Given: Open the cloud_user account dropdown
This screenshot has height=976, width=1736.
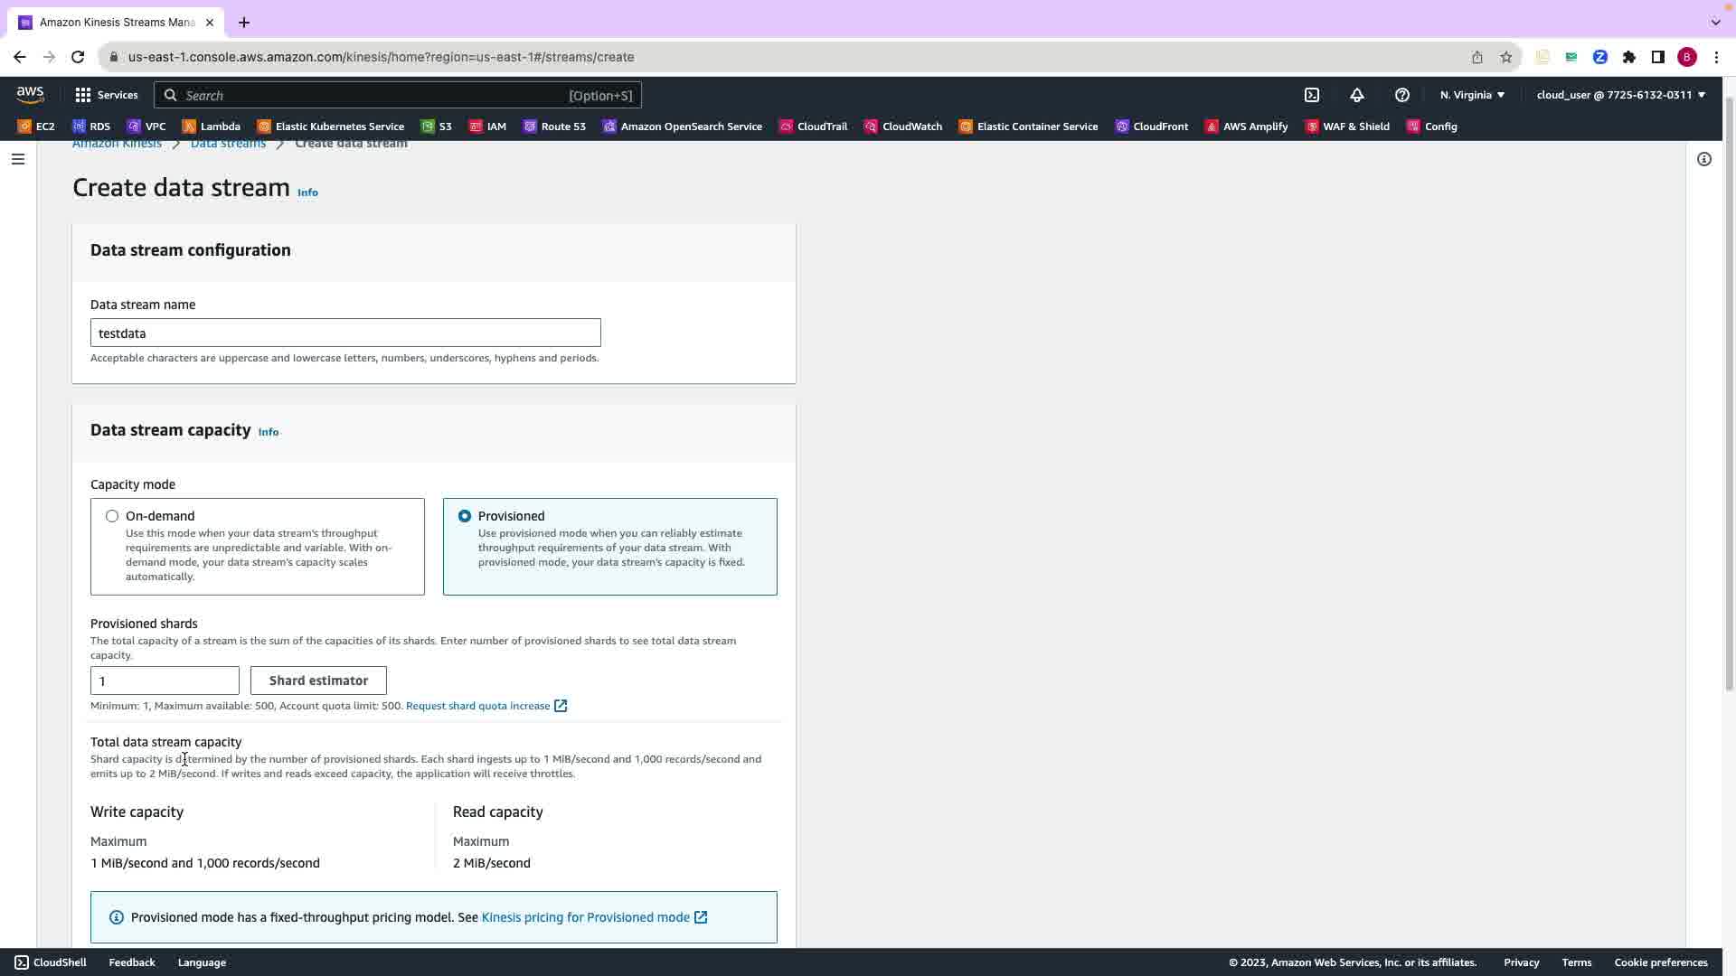Looking at the screenshot, I should point(1620,95).
